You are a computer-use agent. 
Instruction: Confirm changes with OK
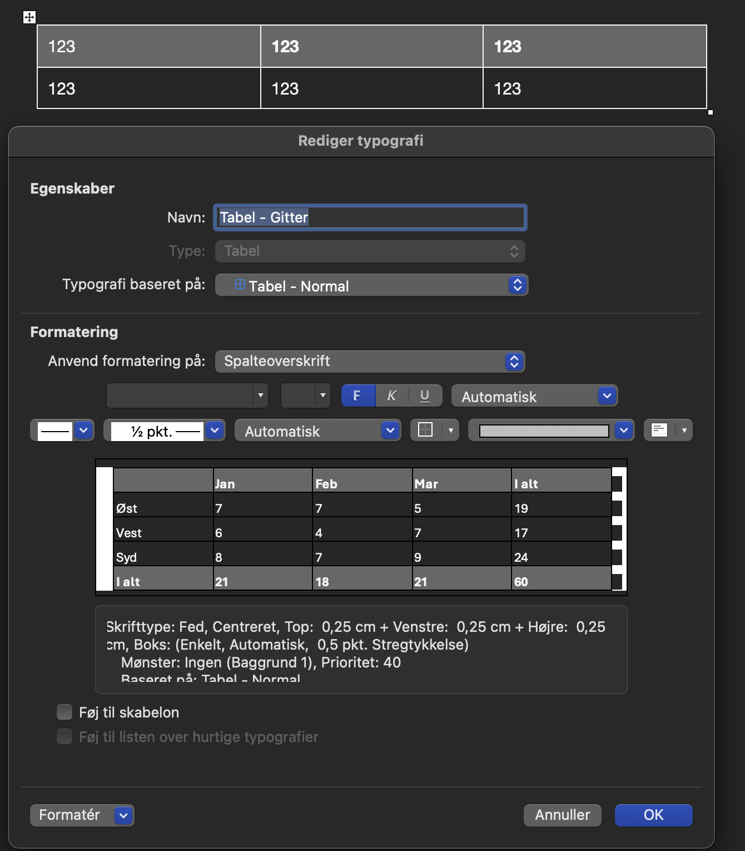653,815
